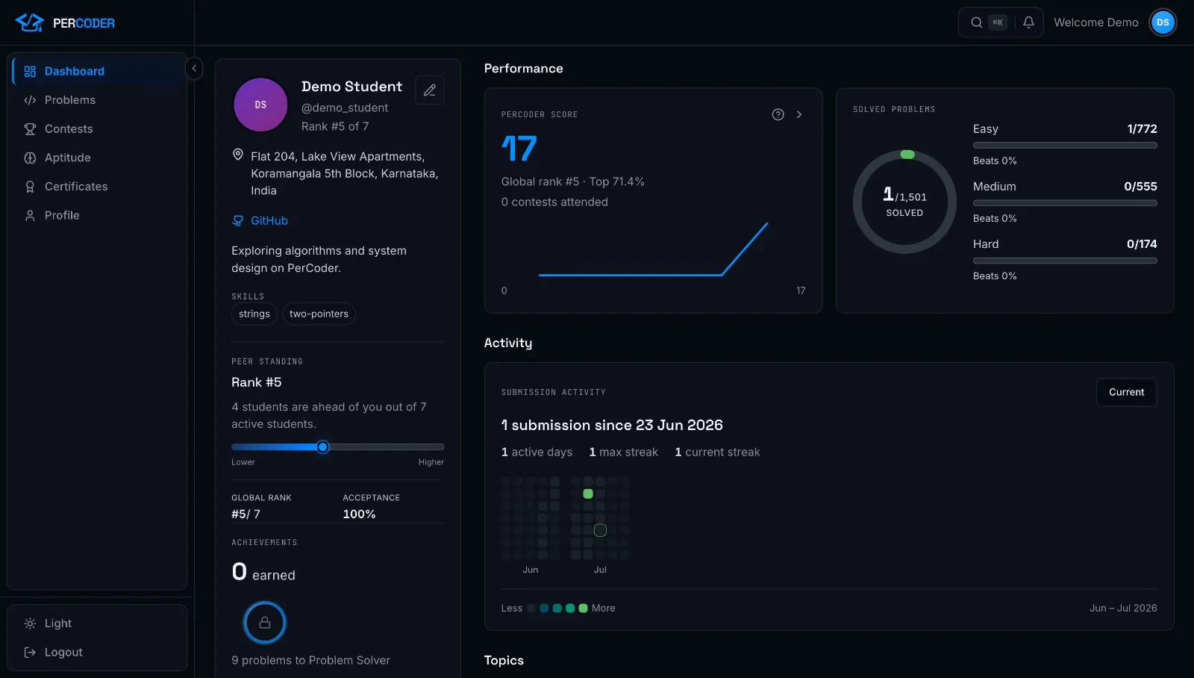This screenshot has width=1194, height=678.
Task: Collapse the sidebar with chevron button
Action: click(194, 69)
